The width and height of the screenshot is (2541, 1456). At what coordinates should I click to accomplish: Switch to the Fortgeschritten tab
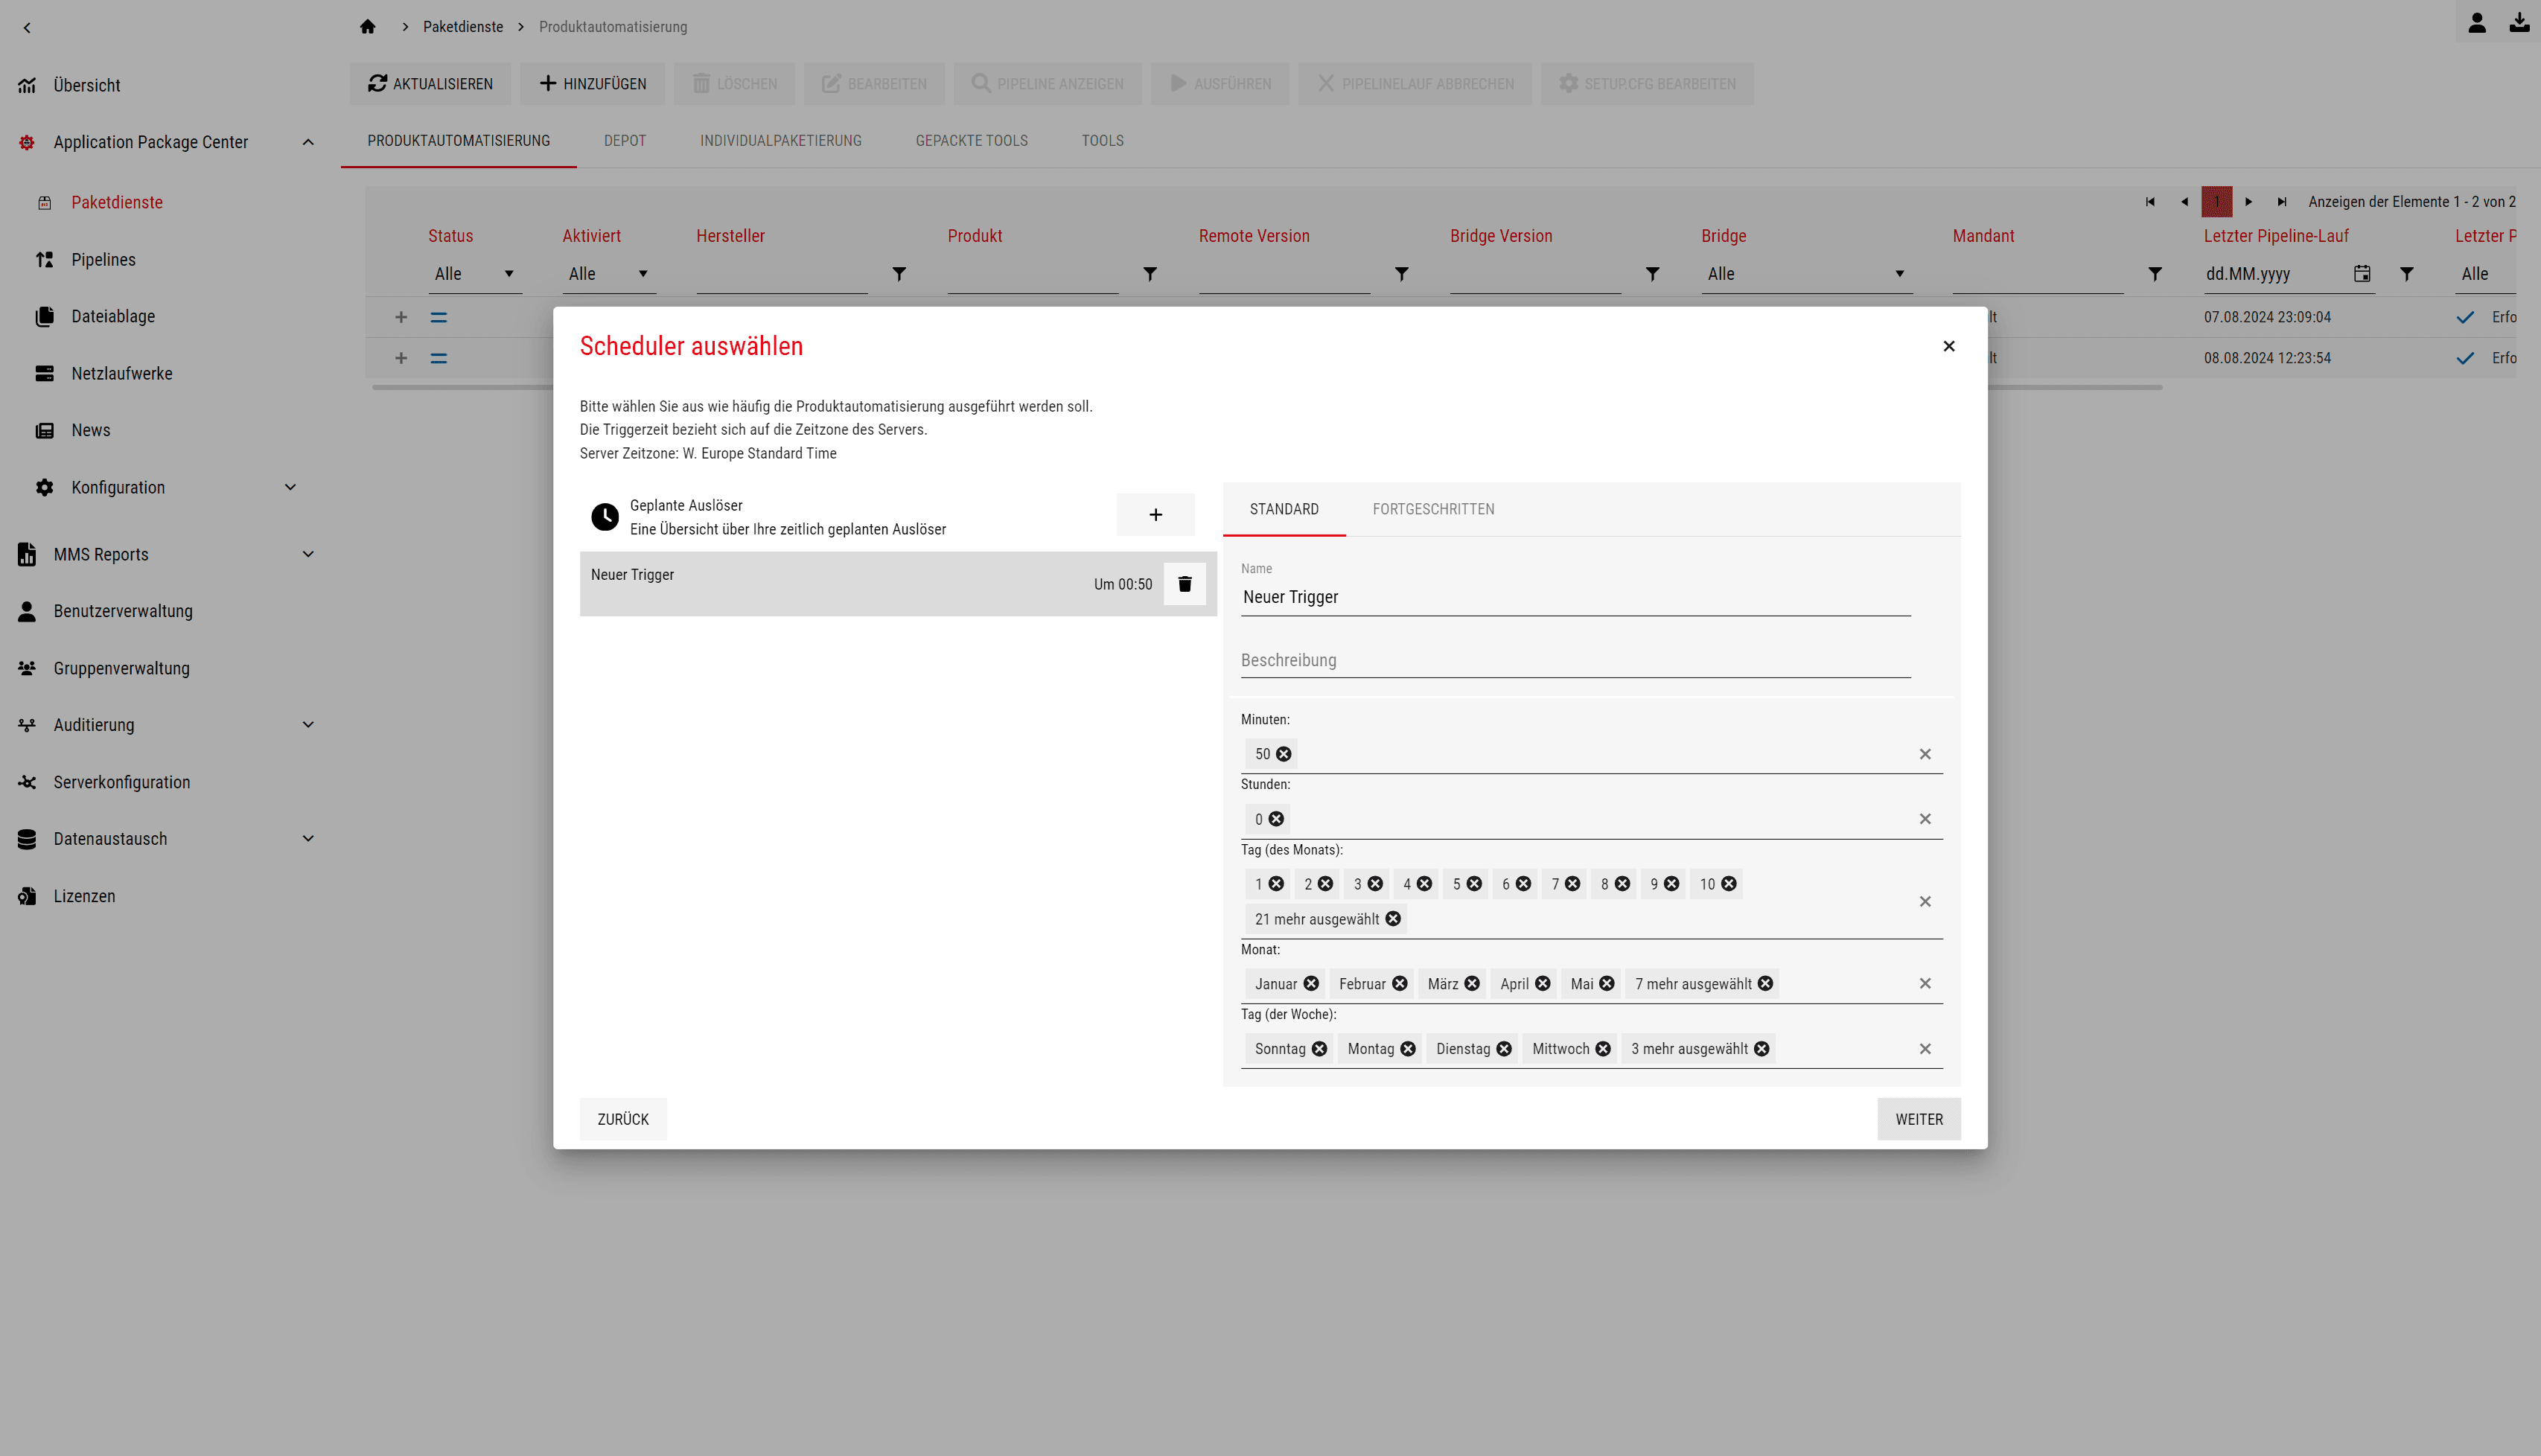coord(1433,509)
